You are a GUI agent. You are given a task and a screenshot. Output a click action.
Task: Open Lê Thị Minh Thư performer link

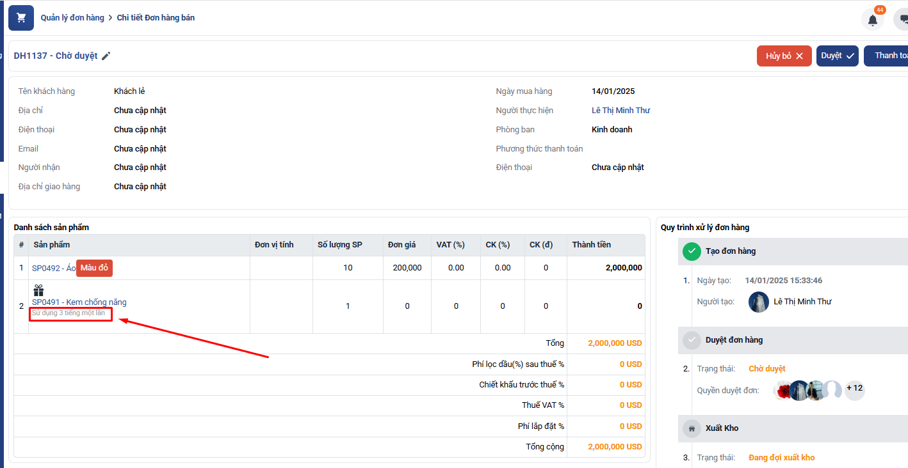click(620, 111)
